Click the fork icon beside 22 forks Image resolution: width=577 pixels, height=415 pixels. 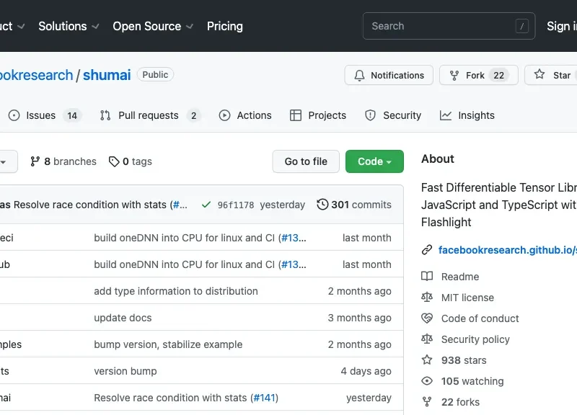click(x=427, y=402)
